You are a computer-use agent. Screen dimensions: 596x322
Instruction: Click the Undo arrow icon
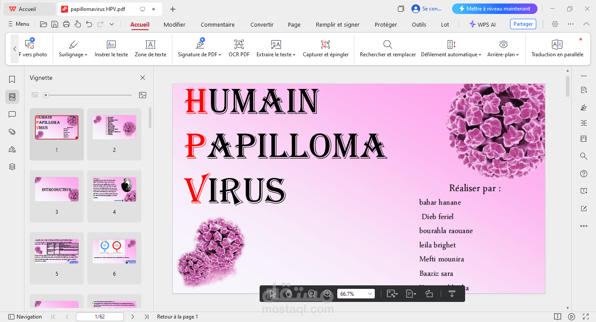[x=89, y=24]
